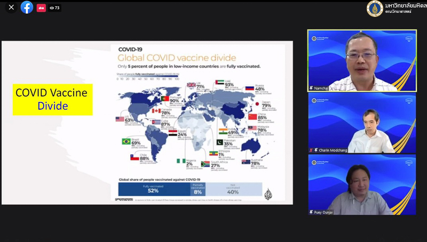Click the Facebook logo icon
The height and width of the screenshot is (242, 427).
(27, 7)
